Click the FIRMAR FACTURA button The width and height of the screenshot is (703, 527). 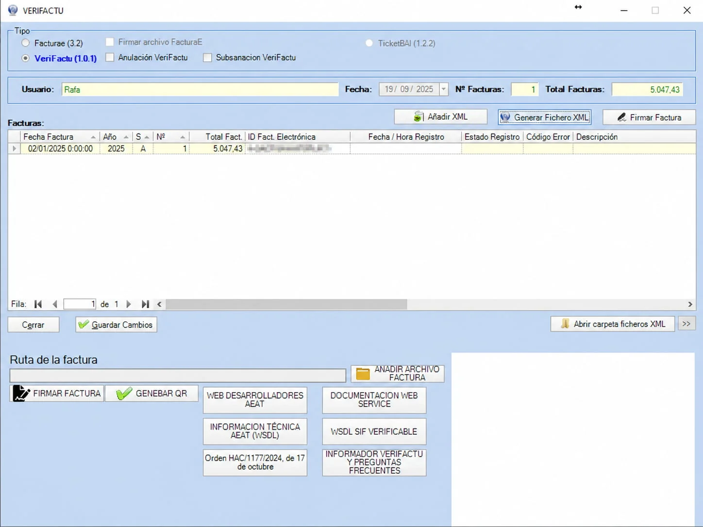click(57, 393)
